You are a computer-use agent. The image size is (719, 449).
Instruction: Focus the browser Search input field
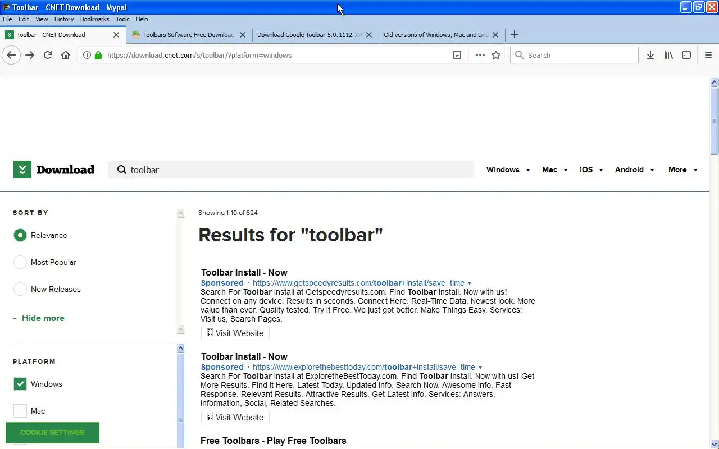pos(574,55)
